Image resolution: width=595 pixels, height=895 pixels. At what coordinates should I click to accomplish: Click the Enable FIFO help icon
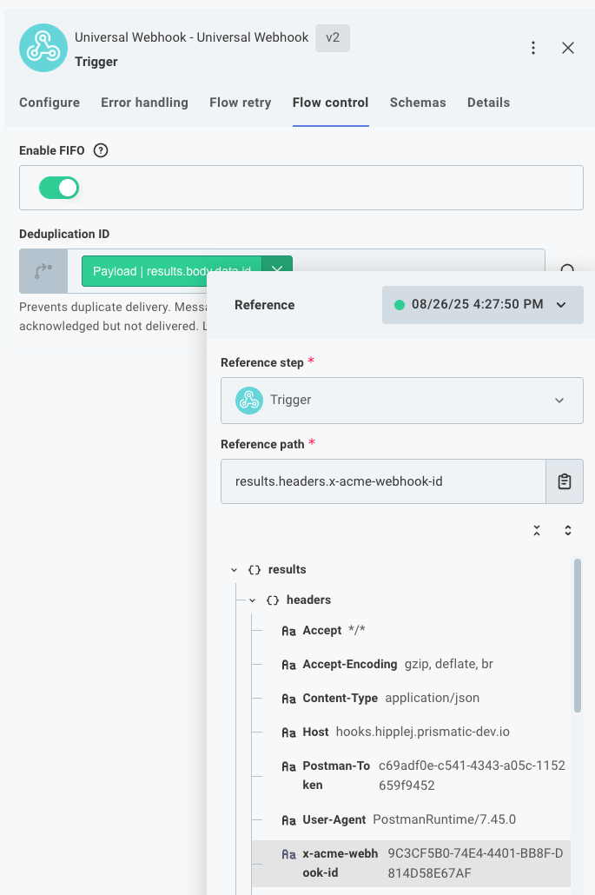(x=101, y=150)
